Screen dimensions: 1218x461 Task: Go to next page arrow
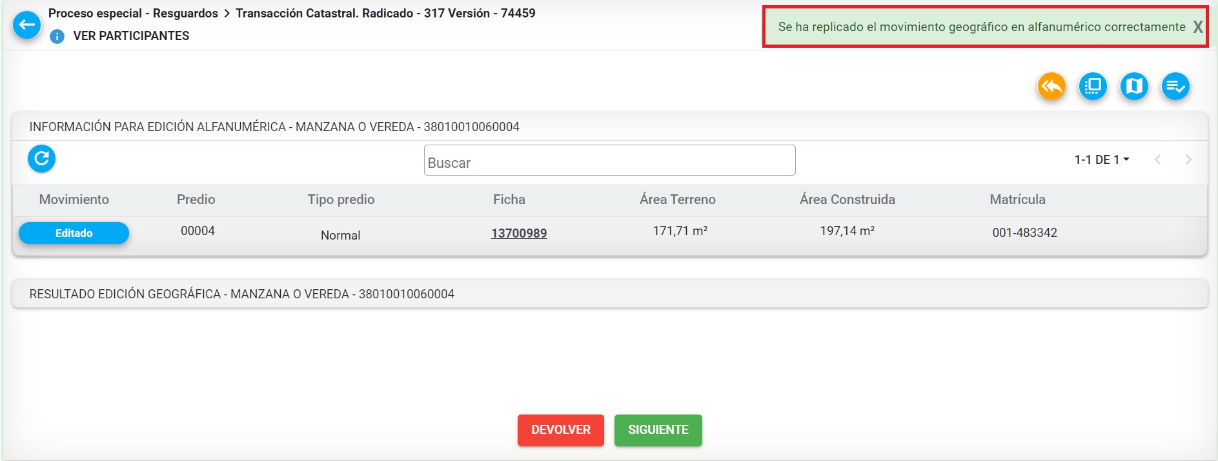[x=1188, y=159]
